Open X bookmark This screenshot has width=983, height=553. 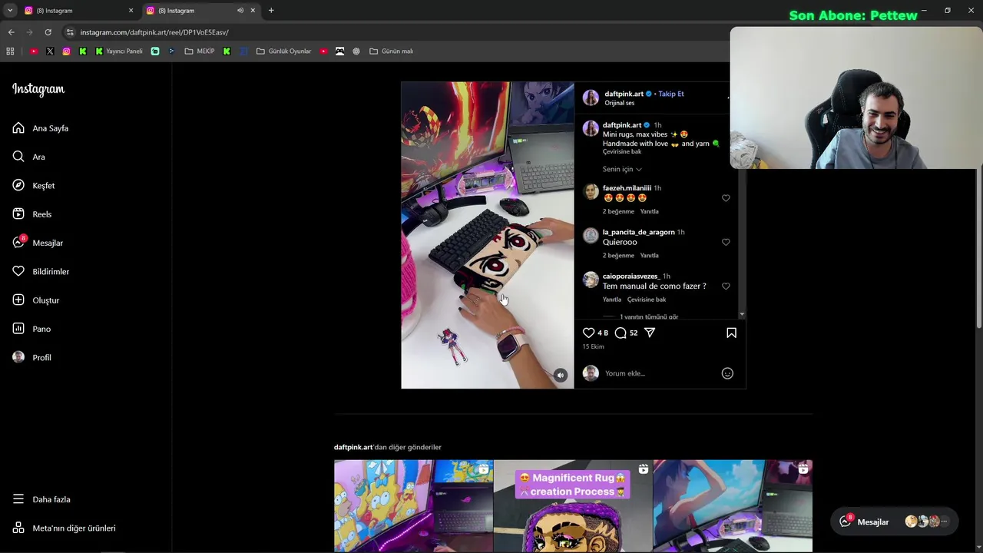click(x=50, y=51)
